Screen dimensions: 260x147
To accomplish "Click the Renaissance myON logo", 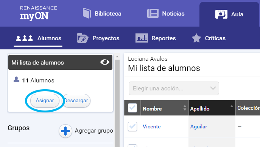I will point(39,13).
